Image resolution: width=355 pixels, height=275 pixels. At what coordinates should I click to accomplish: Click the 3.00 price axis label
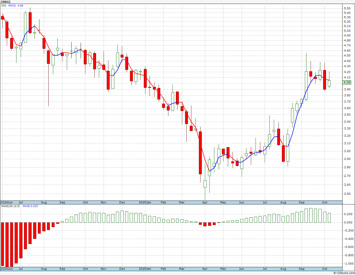click(347, 151)
